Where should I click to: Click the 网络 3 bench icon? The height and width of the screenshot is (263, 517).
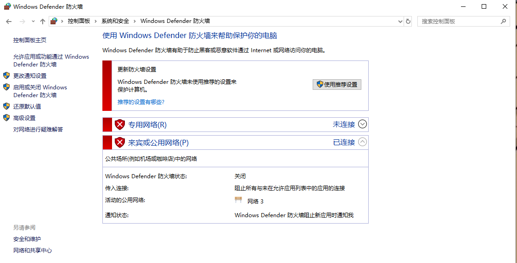click(238, 200)
